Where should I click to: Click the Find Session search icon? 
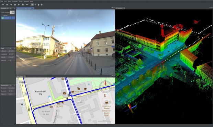tap(12, 12)
